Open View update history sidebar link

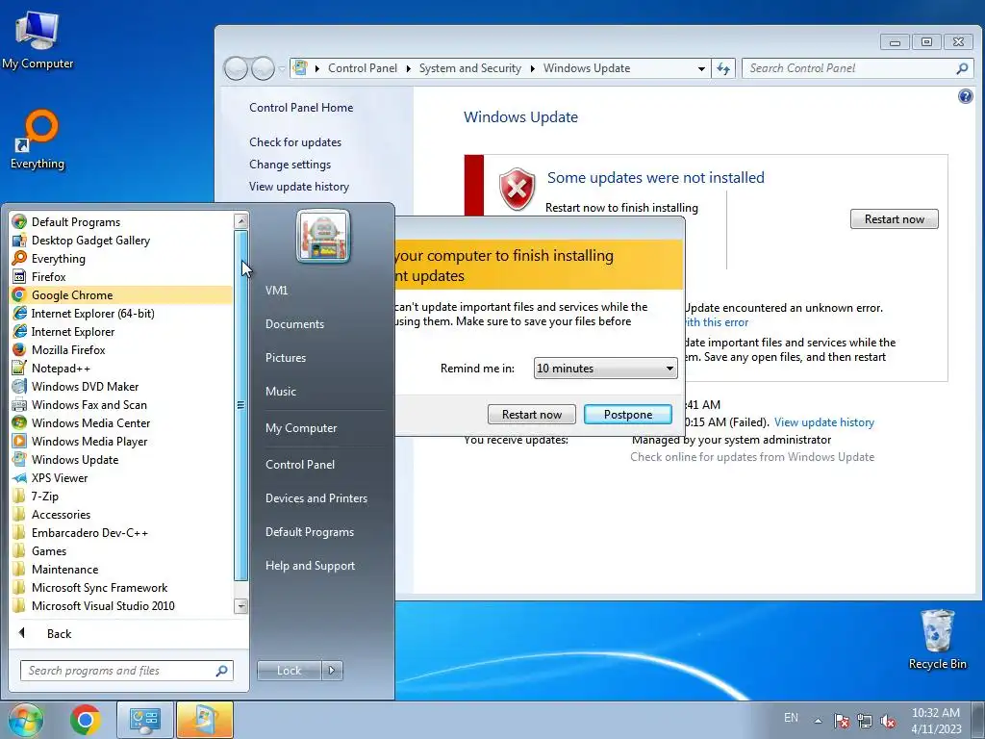coord(299,186)
